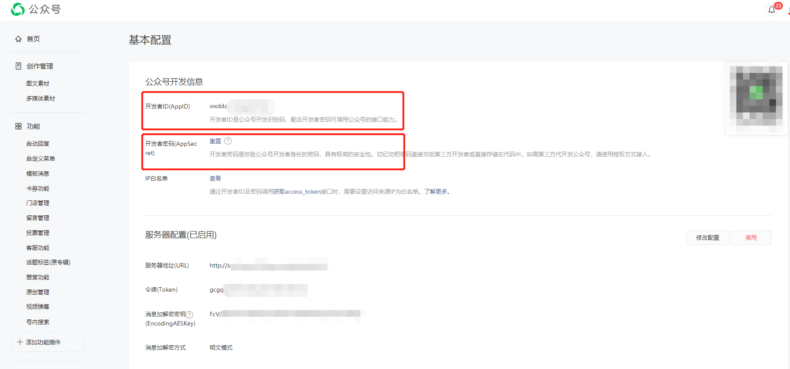Image resolution: width=790 pixels, height=369 pixels.
Task: Open the notification bell
Action: pyautogui.click(x=772, y=10)
